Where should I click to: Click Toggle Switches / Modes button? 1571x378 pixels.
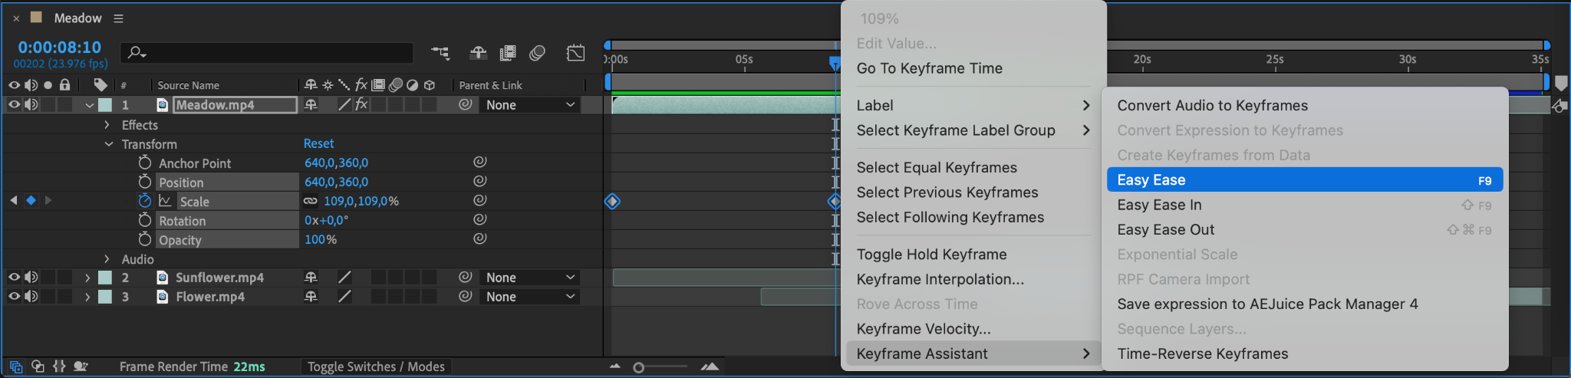click(x=376, y=366)
